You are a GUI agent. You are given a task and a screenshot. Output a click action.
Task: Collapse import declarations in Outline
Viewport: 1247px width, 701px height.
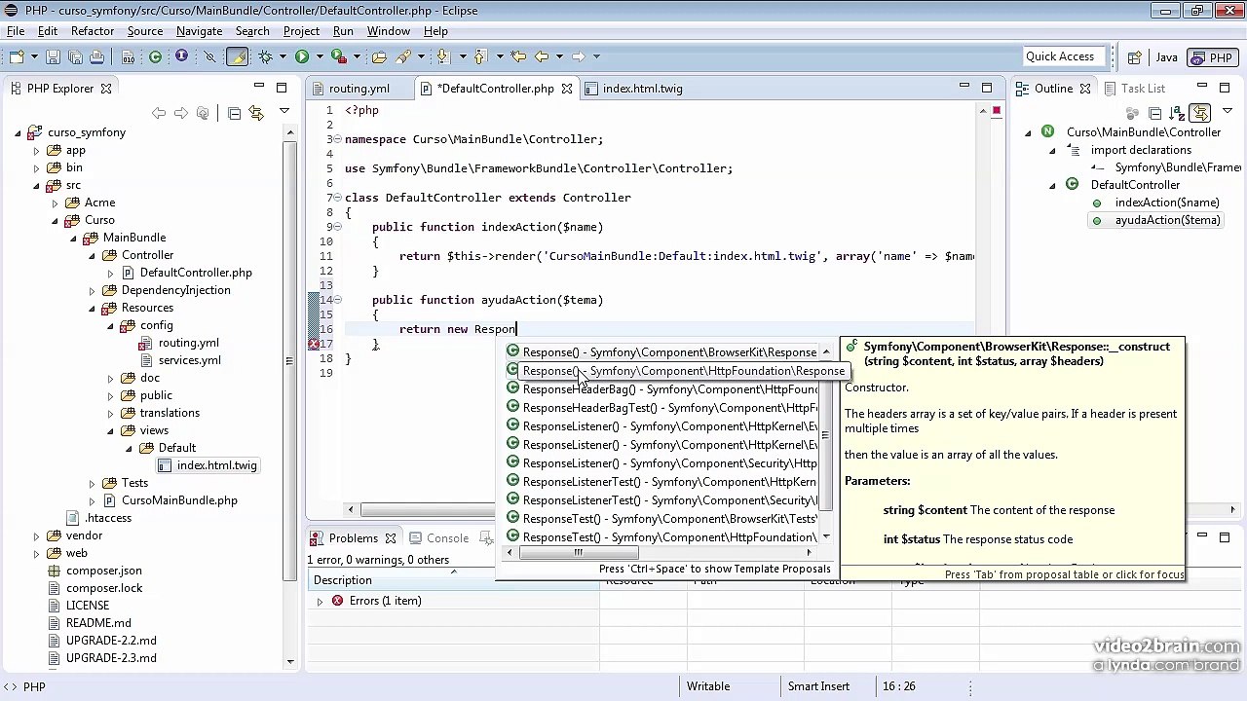click(1051, 150)
